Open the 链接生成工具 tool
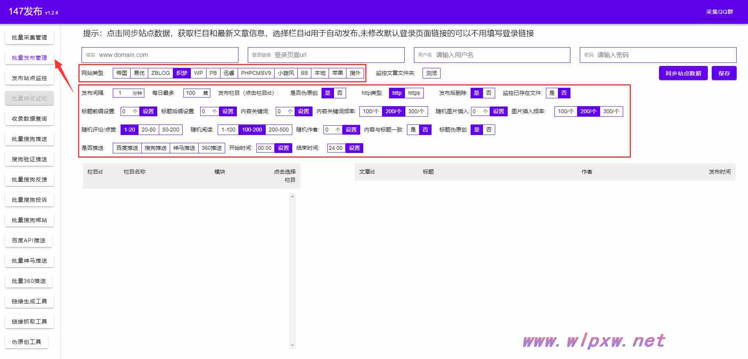Screen dimensions: 748x359 [29, 301]
